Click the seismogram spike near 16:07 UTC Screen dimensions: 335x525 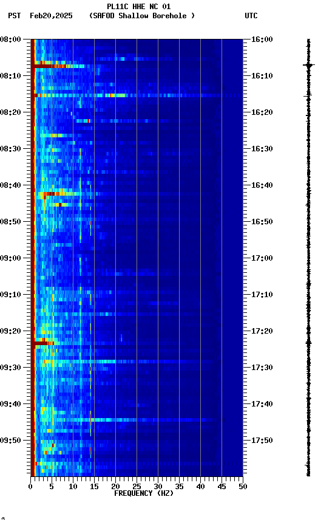(x=308, y=65)
